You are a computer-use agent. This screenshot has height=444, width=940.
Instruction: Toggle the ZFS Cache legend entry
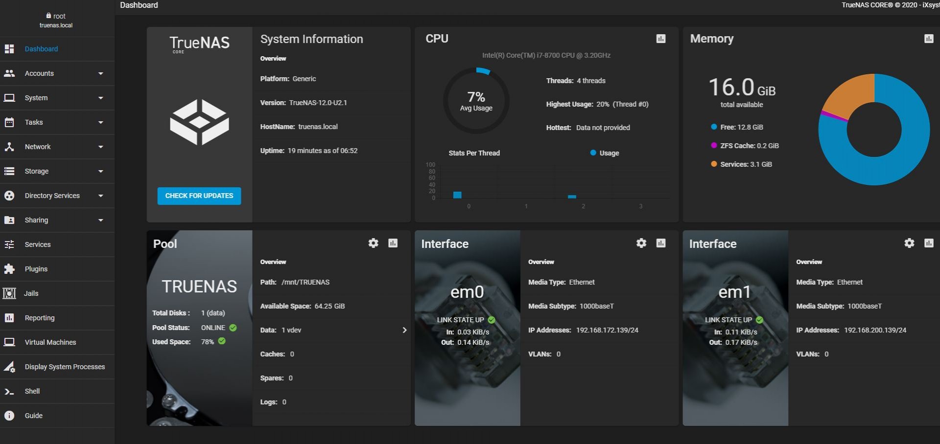click(x=745, y=146)
